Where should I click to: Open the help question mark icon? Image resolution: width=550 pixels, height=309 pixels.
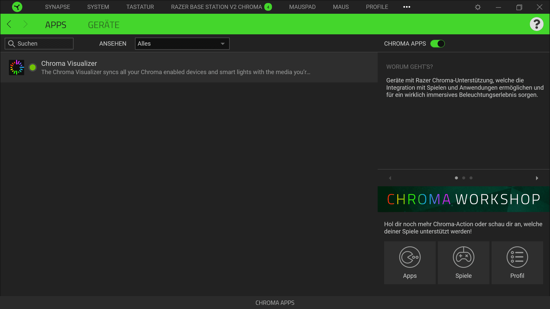coord(537,24)
